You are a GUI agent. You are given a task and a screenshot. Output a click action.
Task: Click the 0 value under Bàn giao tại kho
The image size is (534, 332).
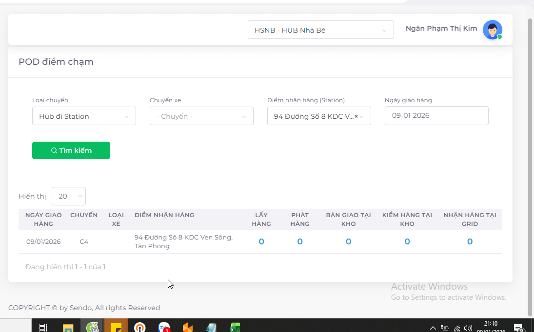tap(348, 241)
